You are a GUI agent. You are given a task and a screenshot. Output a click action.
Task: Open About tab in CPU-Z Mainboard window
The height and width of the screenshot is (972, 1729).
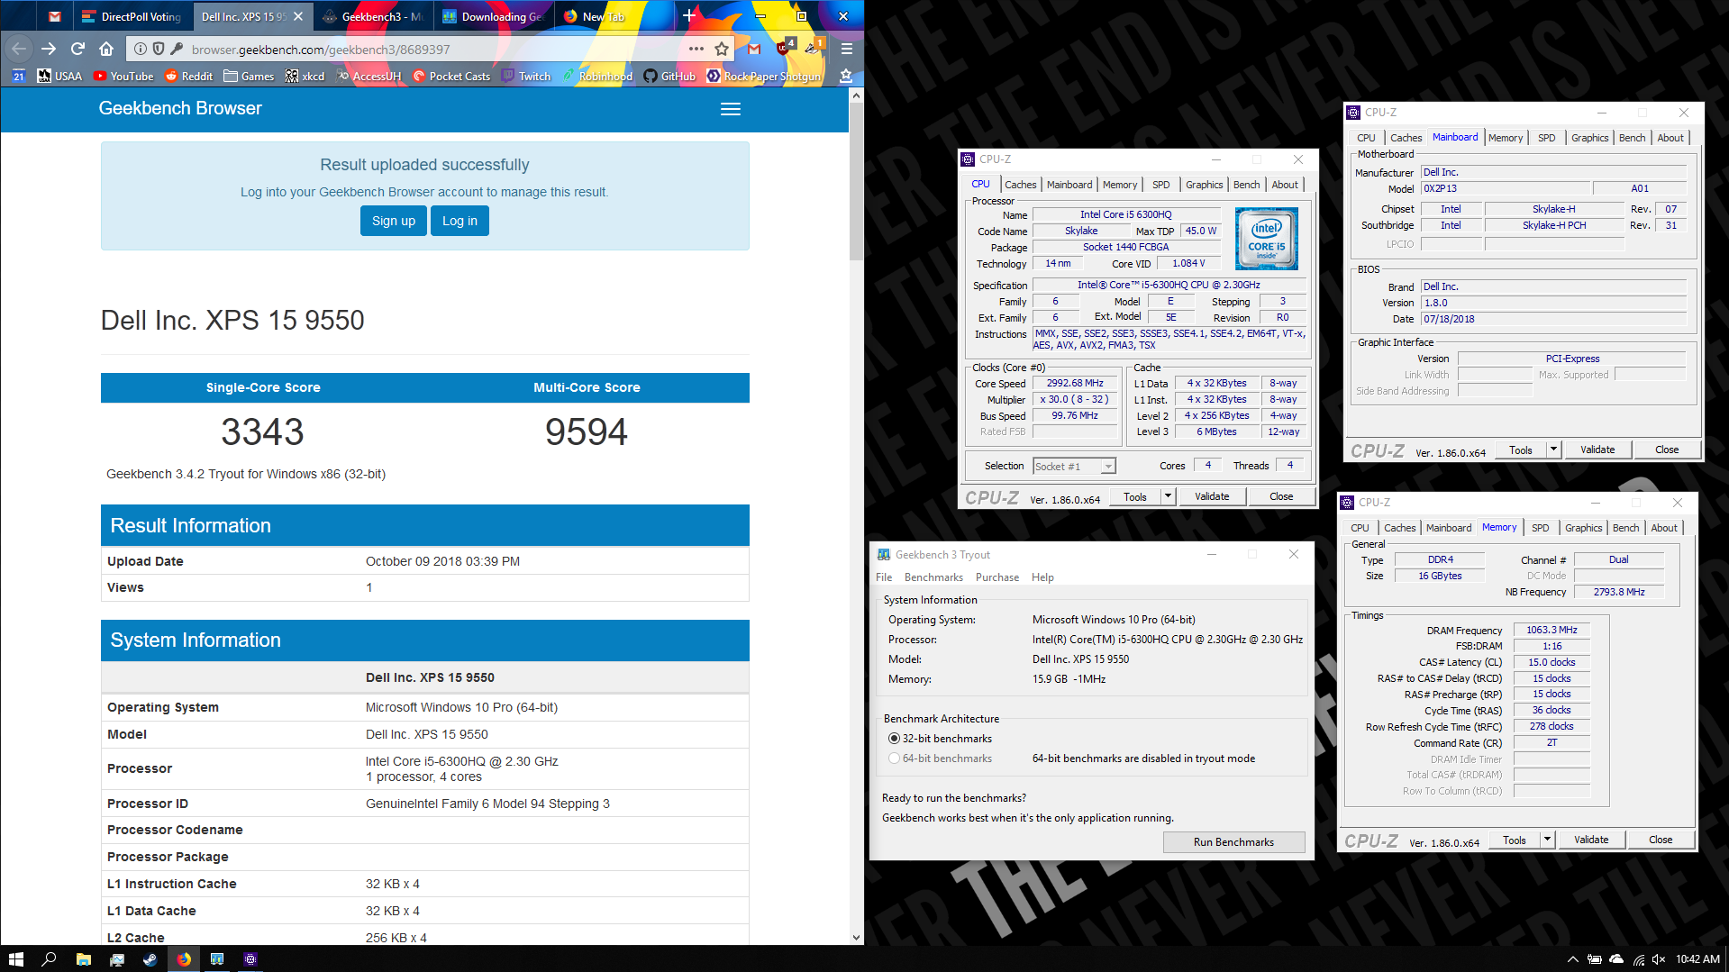[1670, 138]
